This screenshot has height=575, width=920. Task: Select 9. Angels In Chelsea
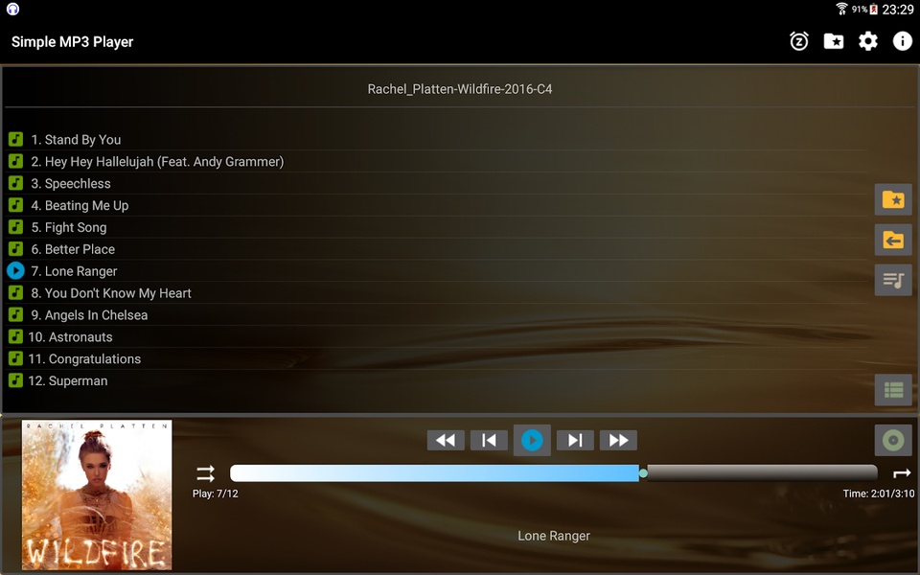pos(436,315)
